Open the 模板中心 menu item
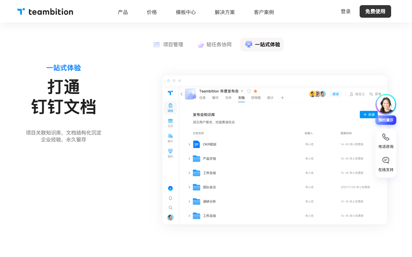The height and width of the screenshot is (257, 412). [186, 12]
